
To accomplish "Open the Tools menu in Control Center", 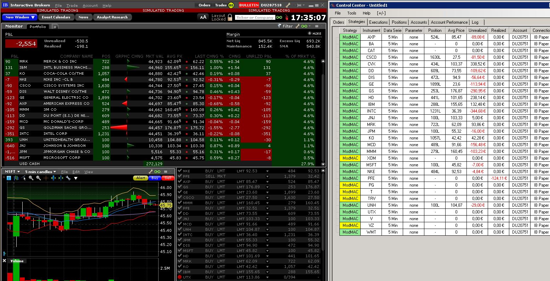I will (x=352, y=13).
